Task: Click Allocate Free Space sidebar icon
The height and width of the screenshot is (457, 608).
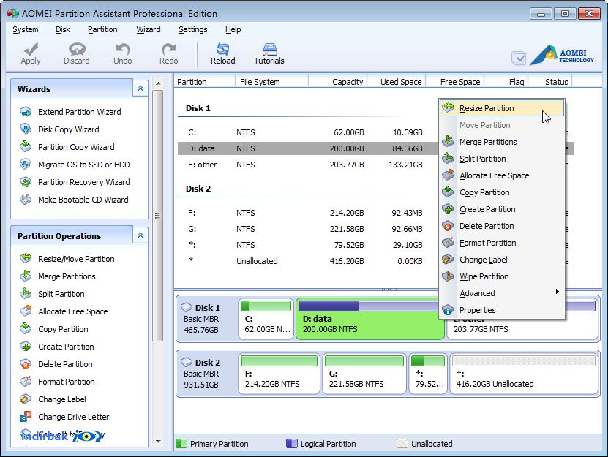Action: coord(26,311)
